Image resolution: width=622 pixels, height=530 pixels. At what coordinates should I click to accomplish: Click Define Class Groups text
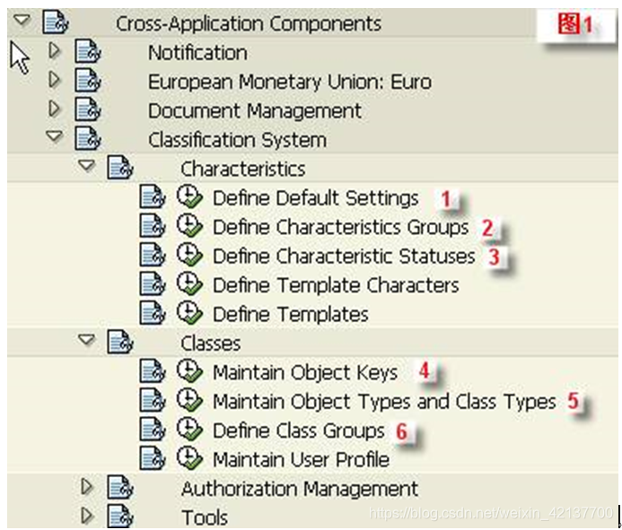point(299,430)
